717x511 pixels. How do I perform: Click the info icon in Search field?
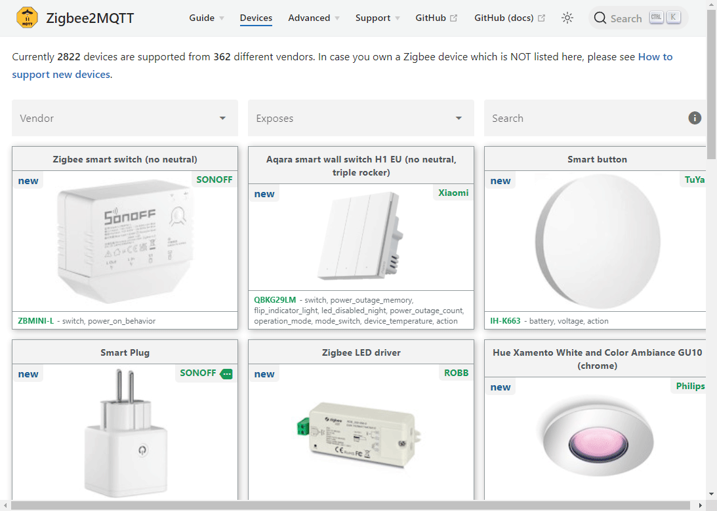(x=695, y=118)
